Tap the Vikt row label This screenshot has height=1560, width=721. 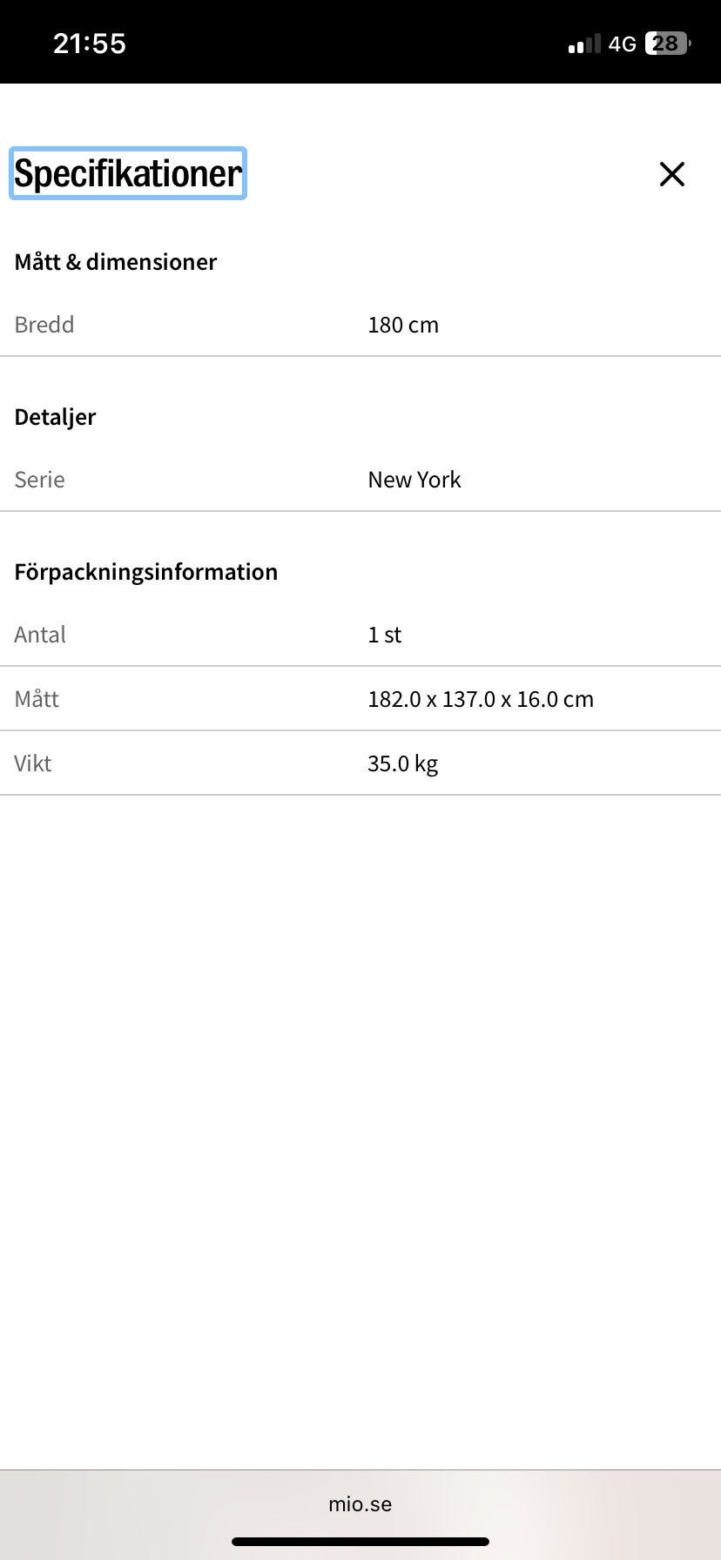point(33,763)
